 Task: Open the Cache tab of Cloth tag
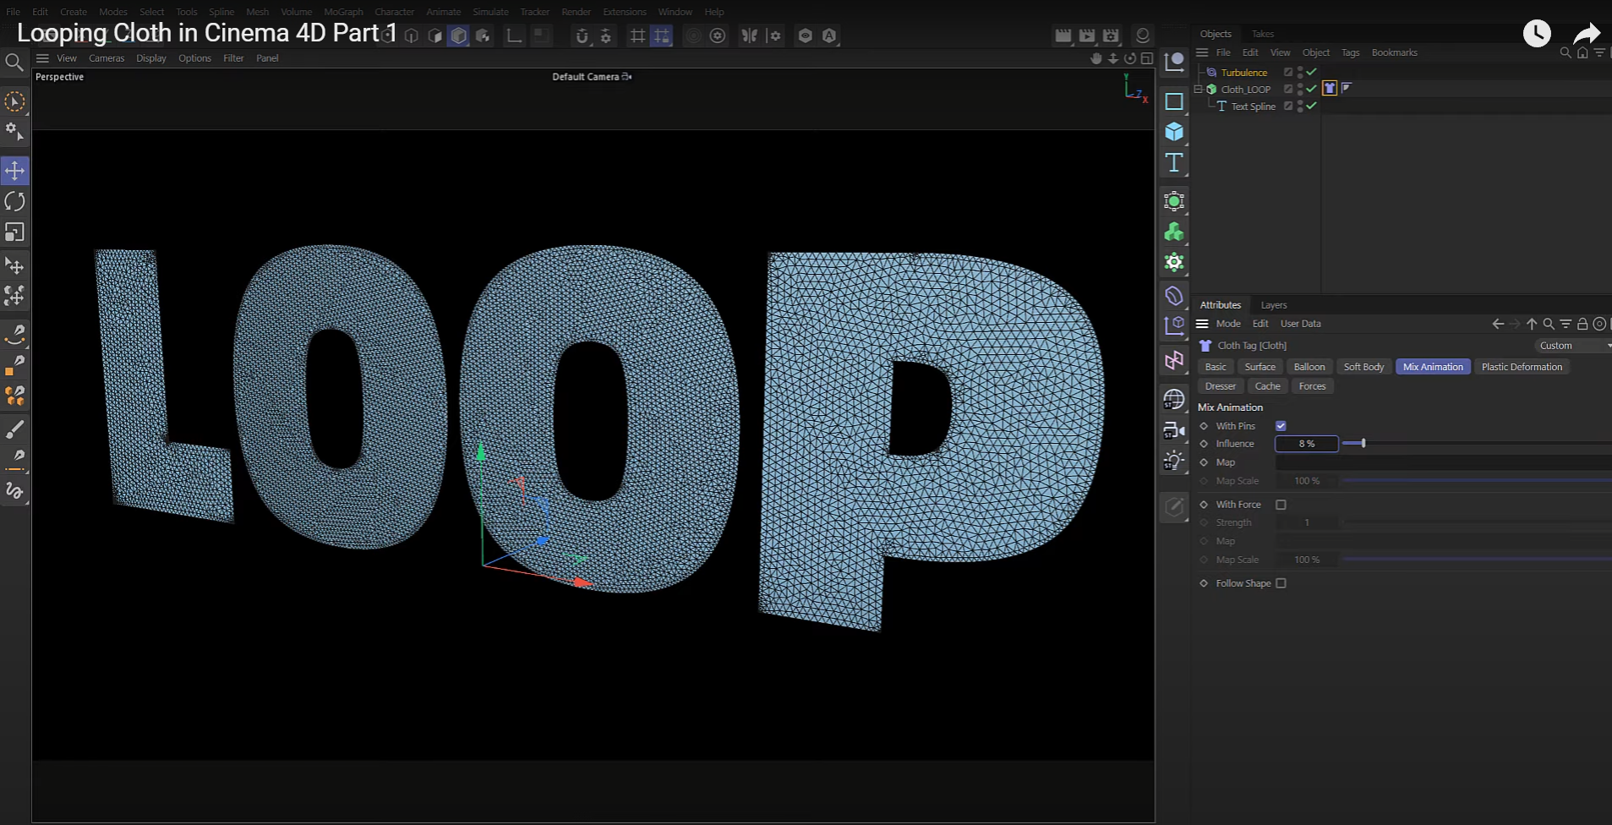pos(1267,386)
